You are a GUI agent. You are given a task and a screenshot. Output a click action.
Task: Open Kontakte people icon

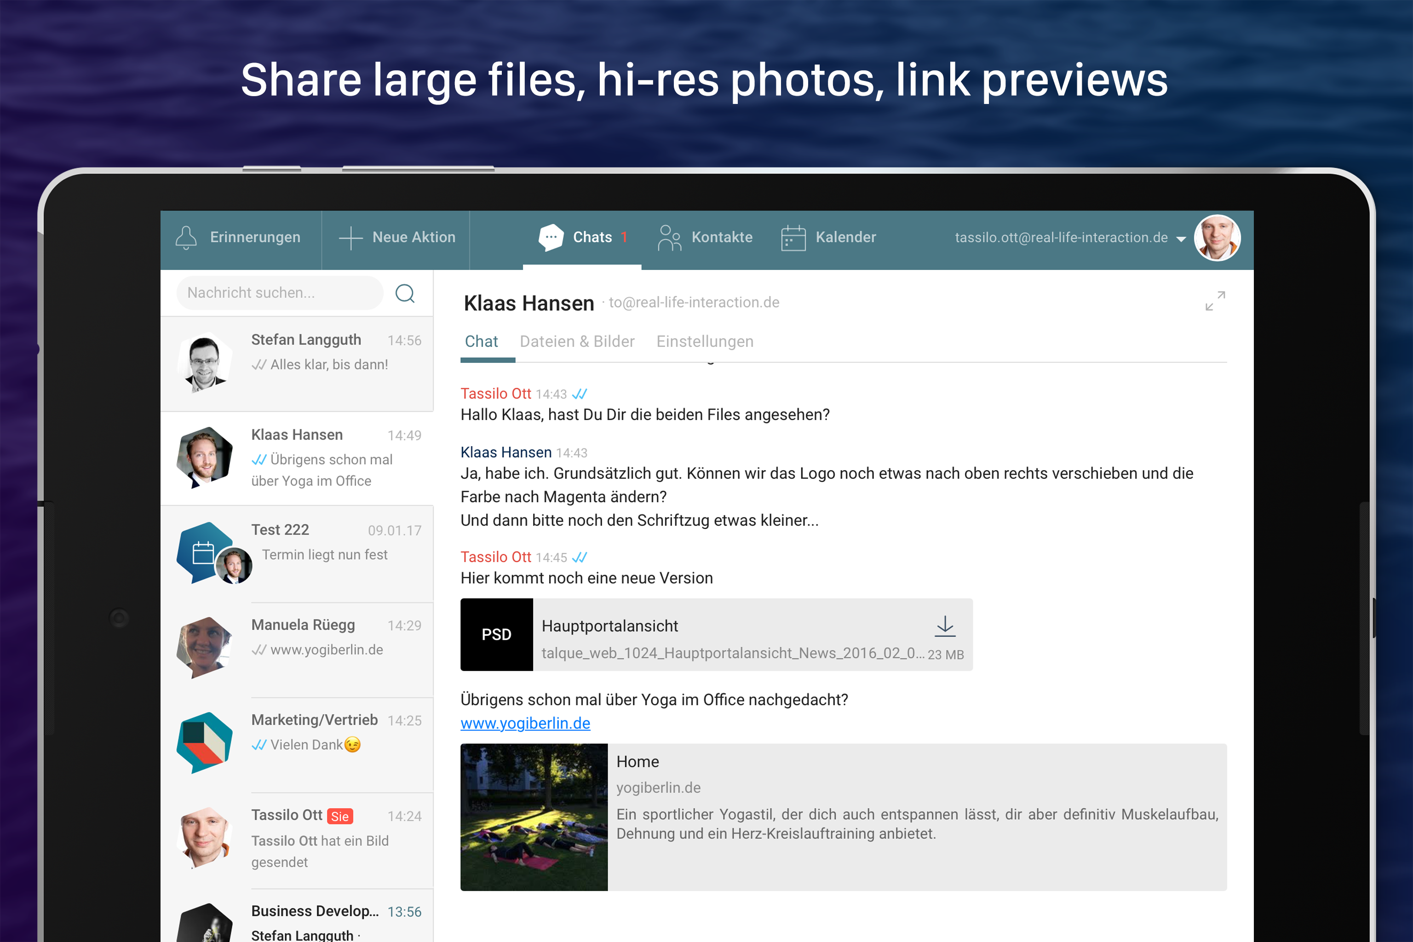669,237
